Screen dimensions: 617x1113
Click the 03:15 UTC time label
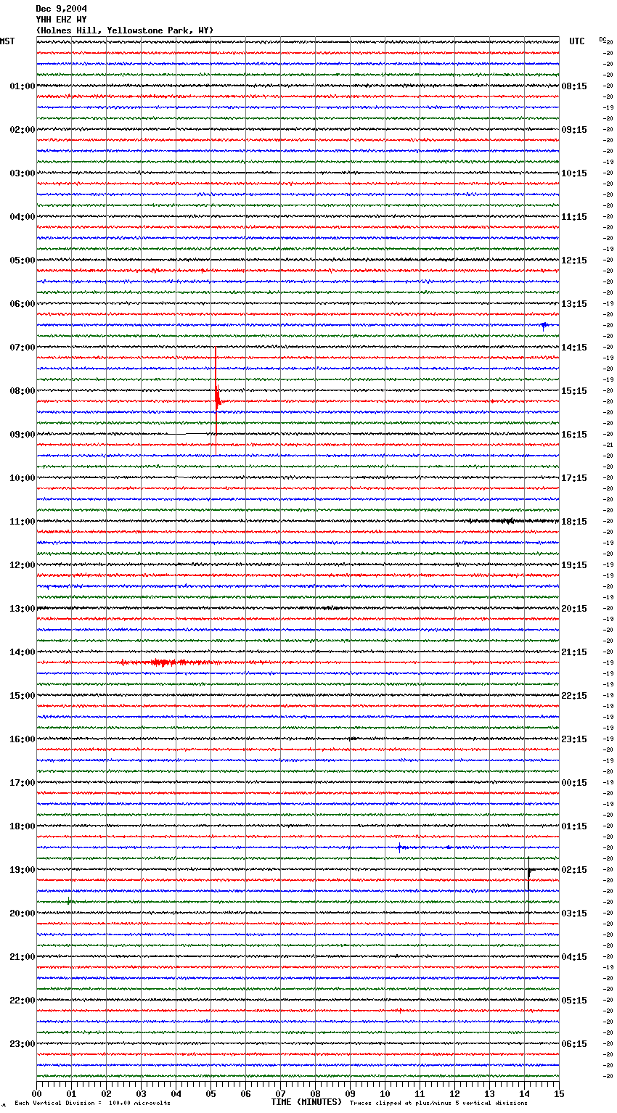point(574,913)
